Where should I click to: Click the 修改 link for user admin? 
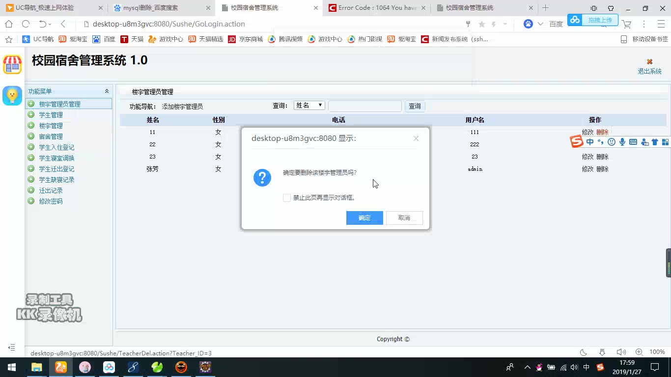[587, 168]
